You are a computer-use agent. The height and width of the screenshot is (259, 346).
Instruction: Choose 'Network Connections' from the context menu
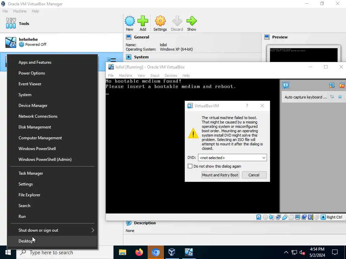pyautogui.click(x=52, y=116)
